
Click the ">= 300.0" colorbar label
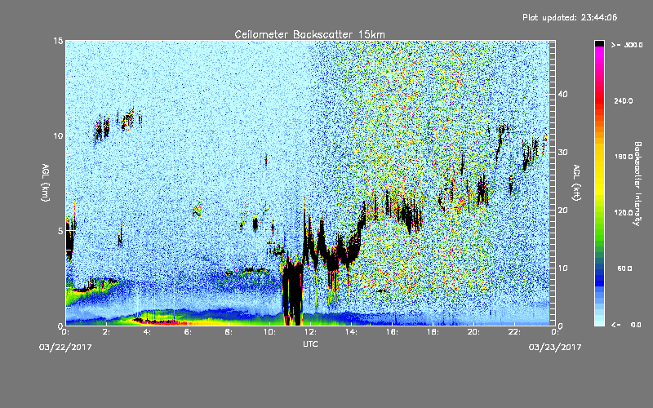pos(627,45)
